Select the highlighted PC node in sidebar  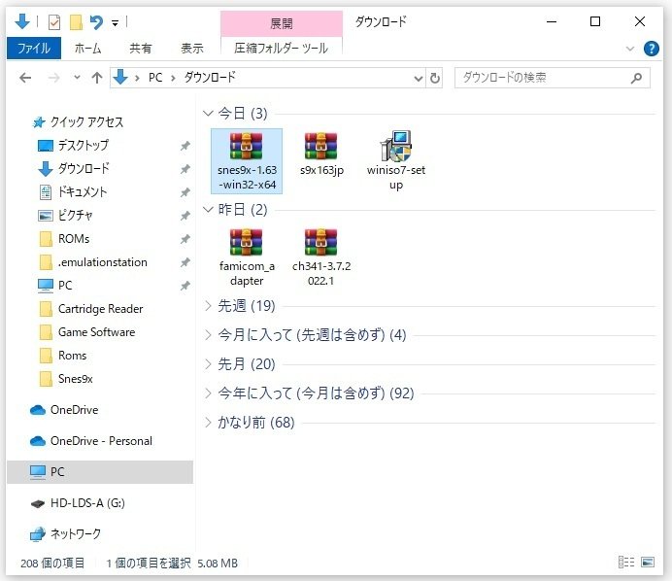100,472
